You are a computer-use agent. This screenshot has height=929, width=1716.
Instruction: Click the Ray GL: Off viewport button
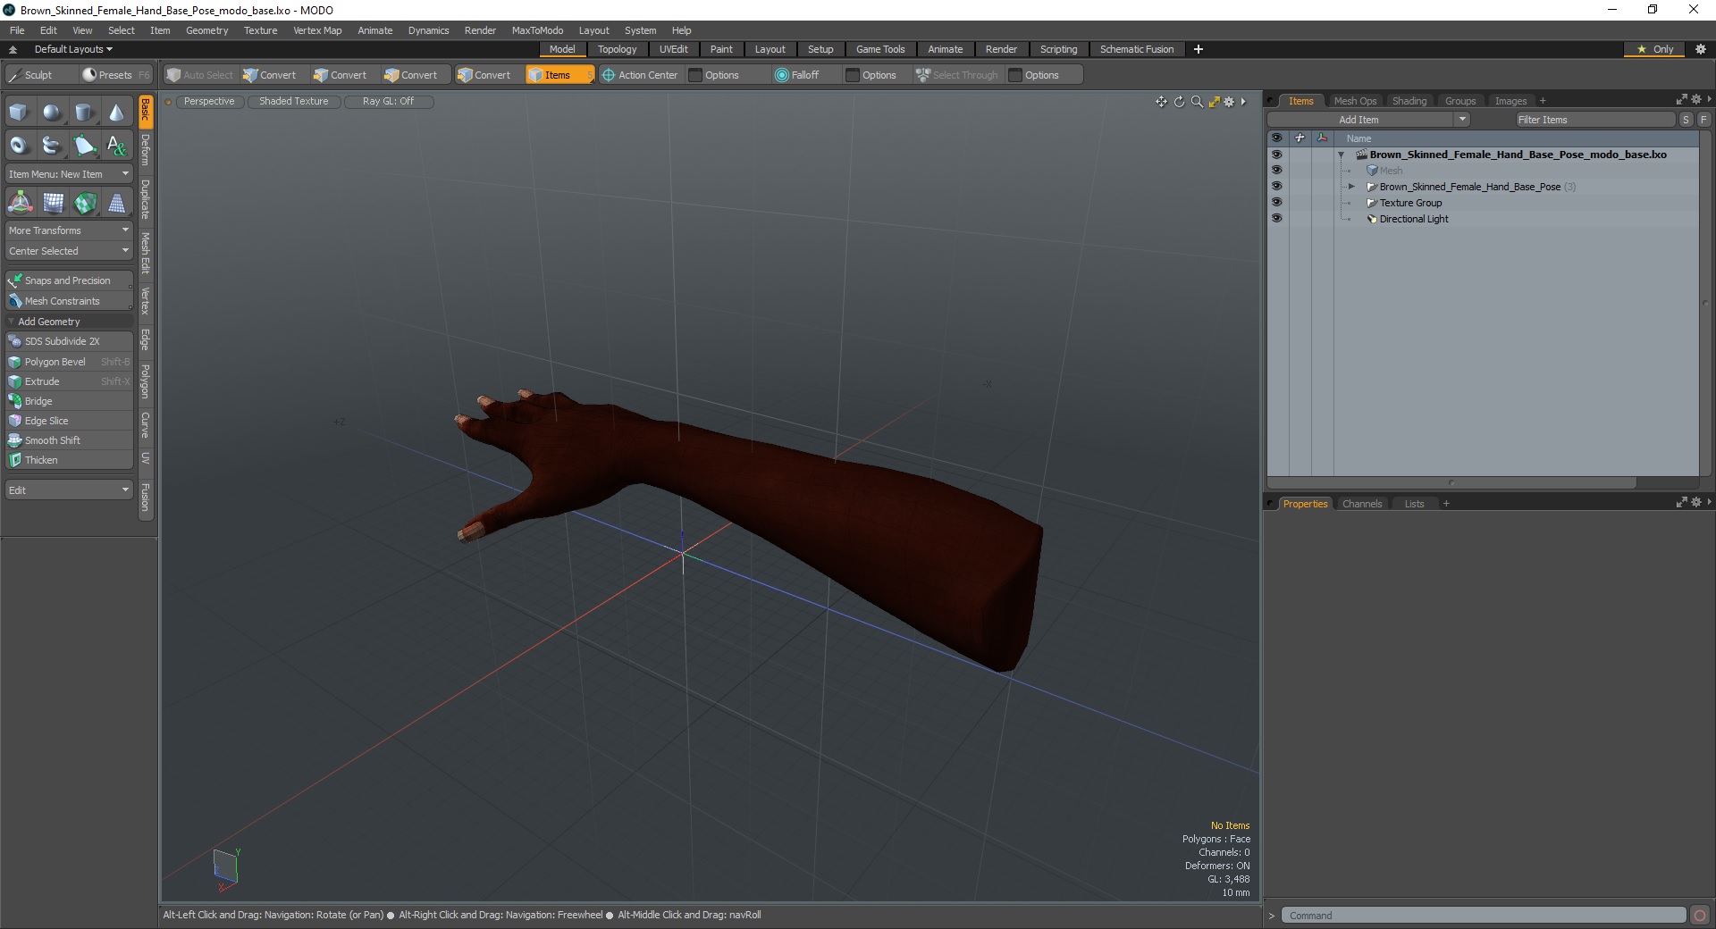(388, 102)
